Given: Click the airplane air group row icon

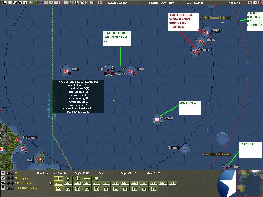Looking at the screenshot, I should pos(3,178).
